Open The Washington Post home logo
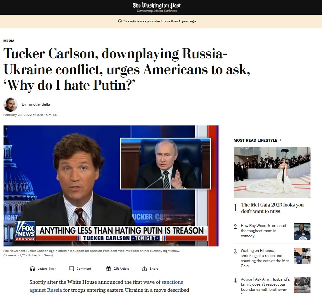The image size is (322, 294). click(x=157, y=5)
